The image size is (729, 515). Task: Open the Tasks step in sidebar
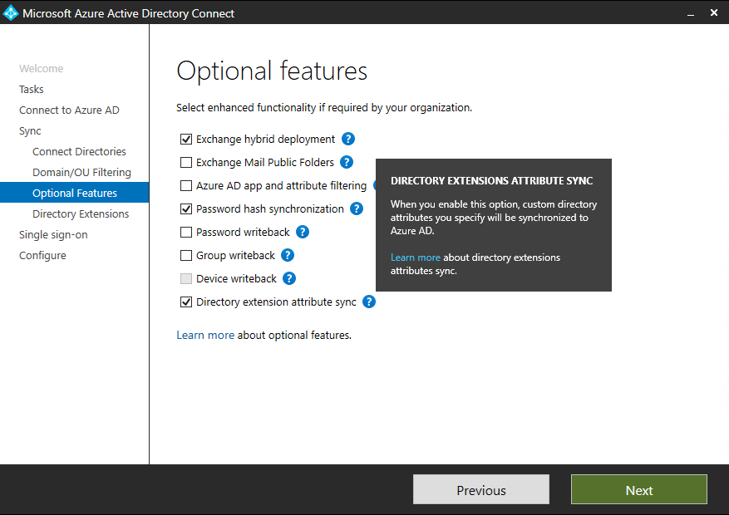tap(31, 89)
